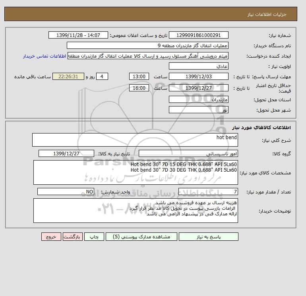
Task: Click the announcement date field 1399/11/28 - 14:07
Action: pos(78,35)
